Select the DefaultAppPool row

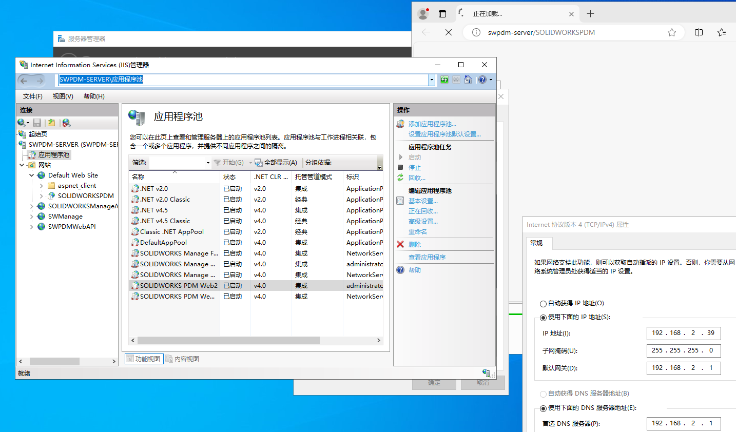tap(256, 243)
